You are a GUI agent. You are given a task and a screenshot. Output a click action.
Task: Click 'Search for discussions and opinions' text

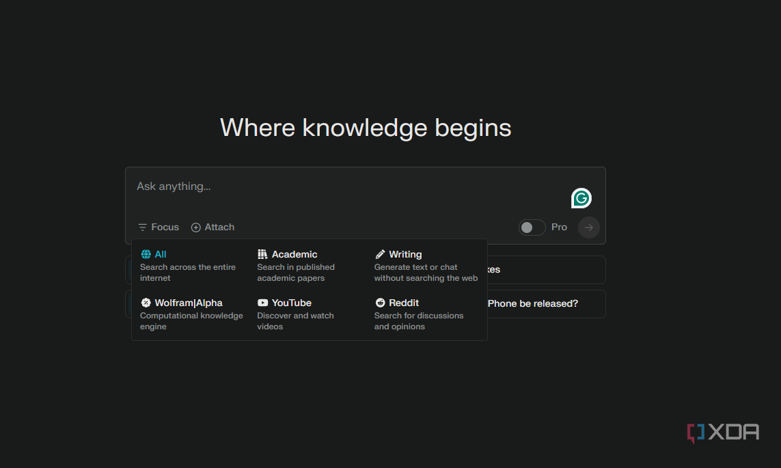click(x=419, y=321)
